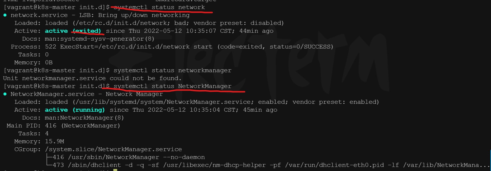
Task: Click the underlined 'systemctl status network' command
Action: click(159, 7)
